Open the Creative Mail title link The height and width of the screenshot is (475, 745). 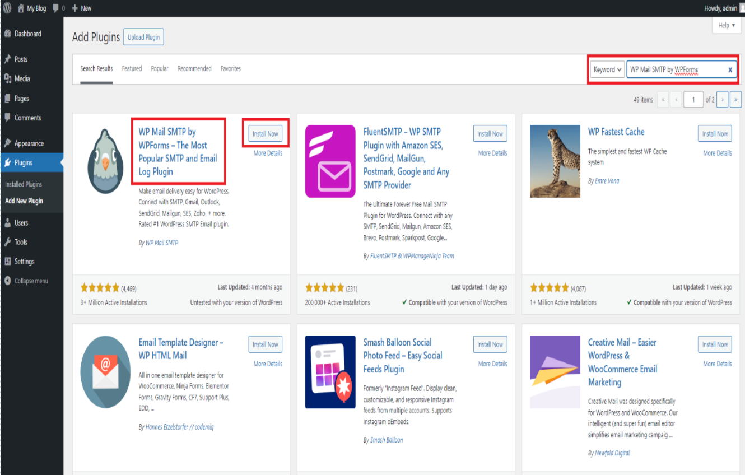tap(622, 362)
